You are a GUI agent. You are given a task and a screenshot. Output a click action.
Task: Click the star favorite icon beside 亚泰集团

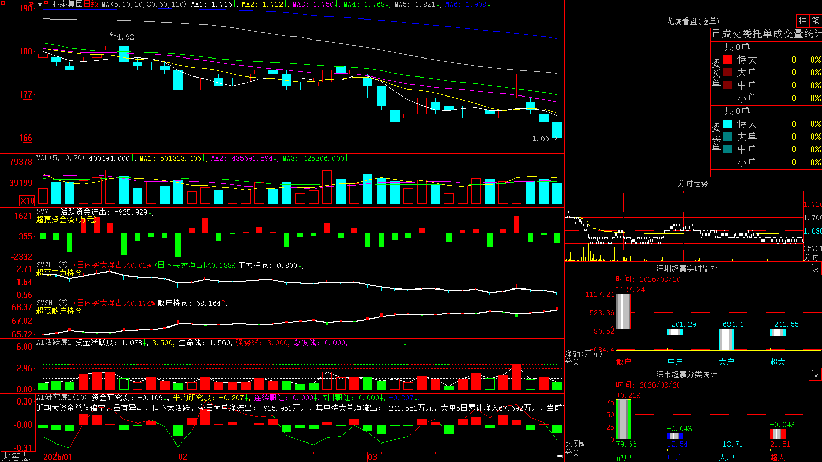pos(40,4)
